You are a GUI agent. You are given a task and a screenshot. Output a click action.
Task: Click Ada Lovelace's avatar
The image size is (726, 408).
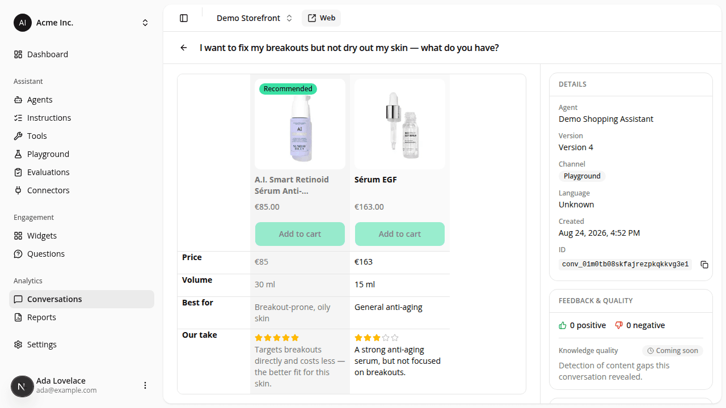[23, 386]
